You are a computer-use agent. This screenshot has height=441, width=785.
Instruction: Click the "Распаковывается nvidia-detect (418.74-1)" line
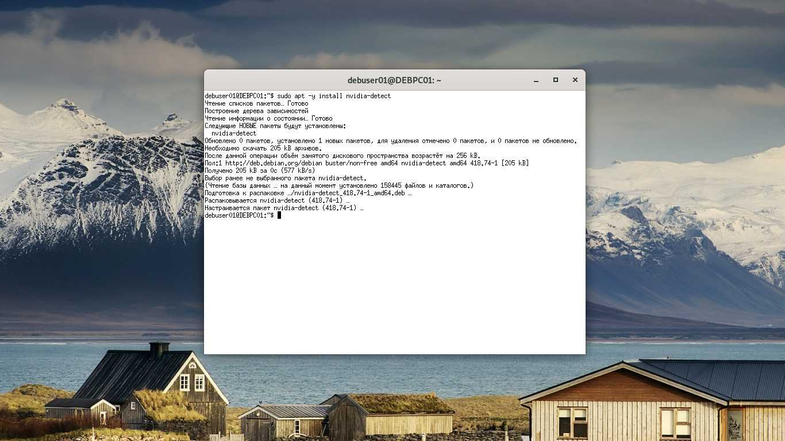[277, 200]
